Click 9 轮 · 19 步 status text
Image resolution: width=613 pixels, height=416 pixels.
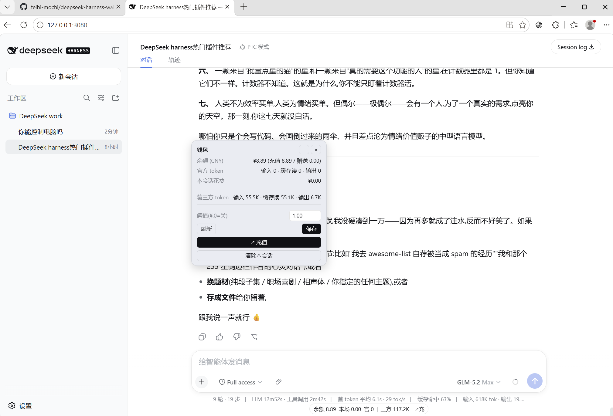(x=226, y=399)
